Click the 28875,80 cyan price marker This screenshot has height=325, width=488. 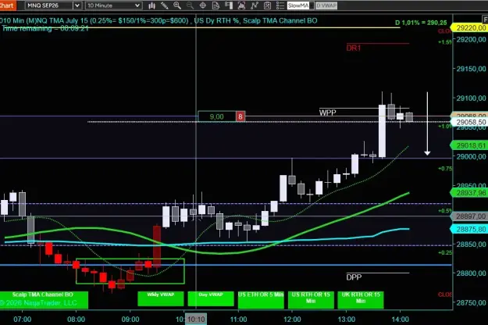(470, 230)
